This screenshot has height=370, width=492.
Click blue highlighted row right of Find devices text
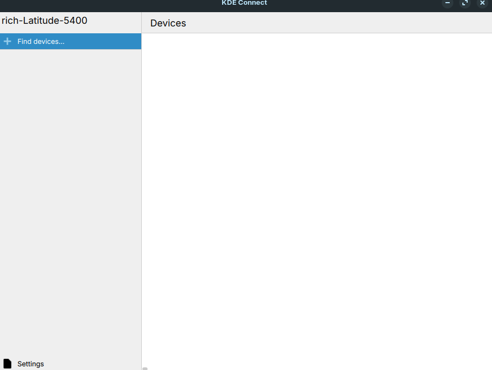click(x=106, y=41)
